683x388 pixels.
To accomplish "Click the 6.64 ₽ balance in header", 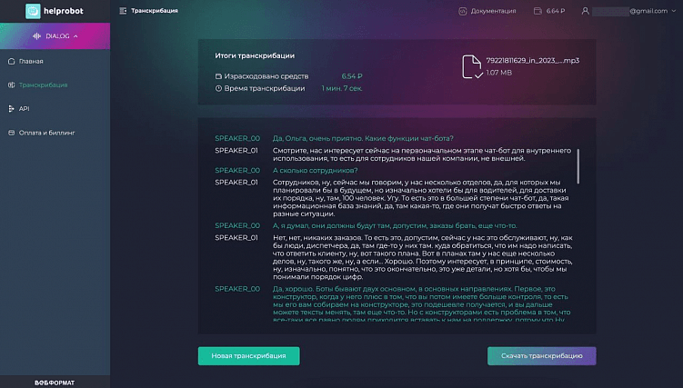I will [556, 11].
